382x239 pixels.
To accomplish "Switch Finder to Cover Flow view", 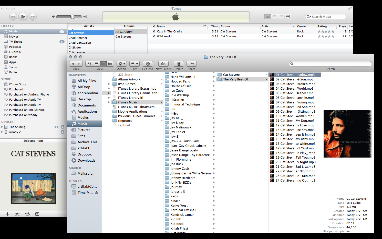I will 110,64.
